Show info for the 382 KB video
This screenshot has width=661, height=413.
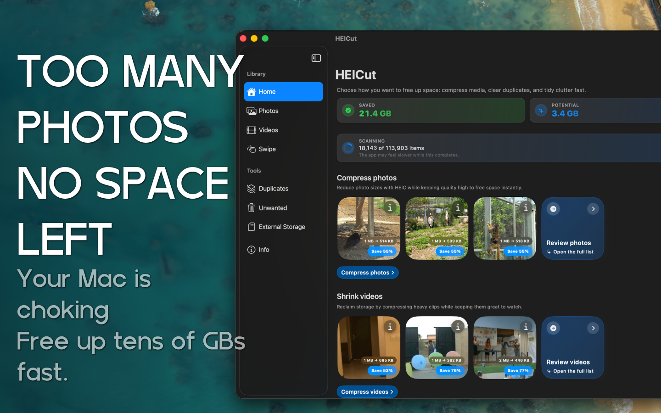458,327
